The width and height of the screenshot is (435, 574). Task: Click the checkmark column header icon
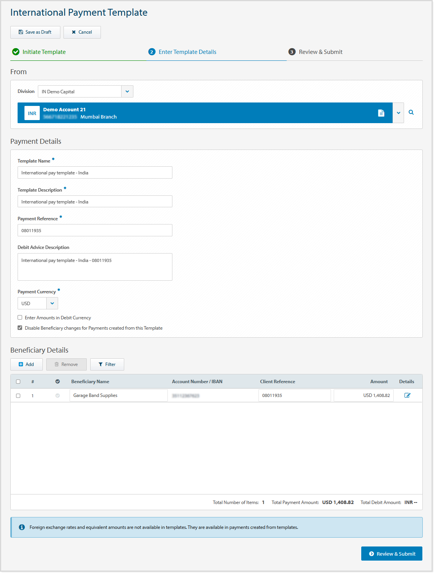click(x=57, y=382)
